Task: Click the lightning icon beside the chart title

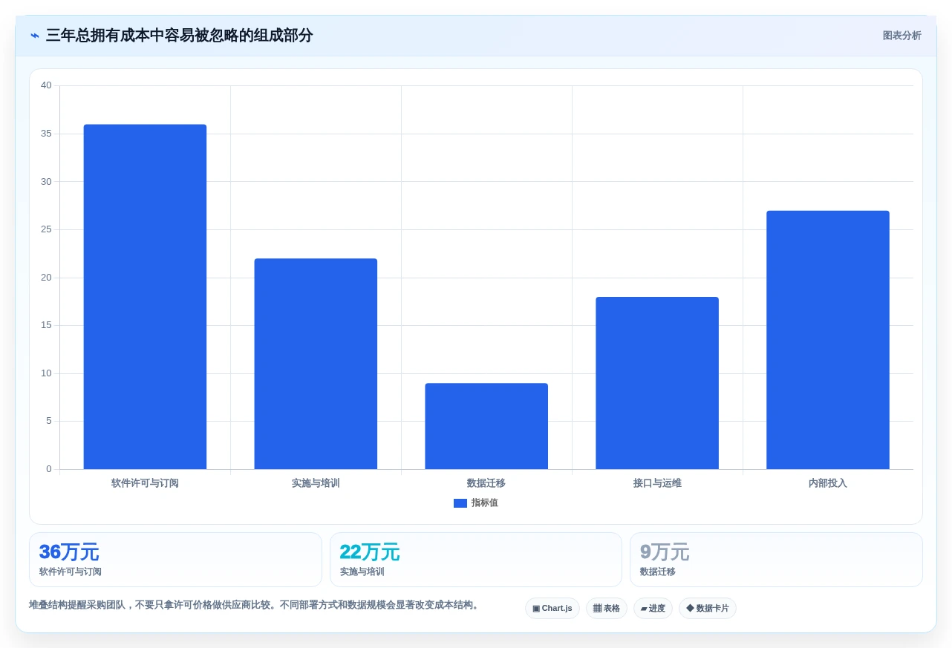Action: coord(35,36)
